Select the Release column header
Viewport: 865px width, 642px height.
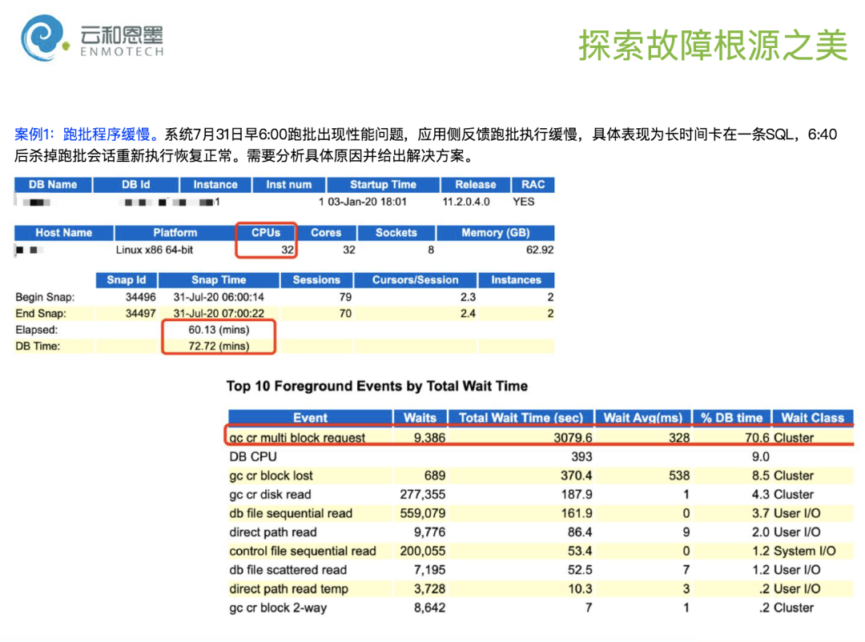click(x=475, y=185)
